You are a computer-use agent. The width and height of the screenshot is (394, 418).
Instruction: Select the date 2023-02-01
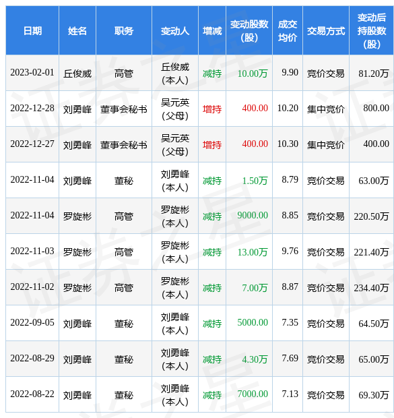point(32,73)
